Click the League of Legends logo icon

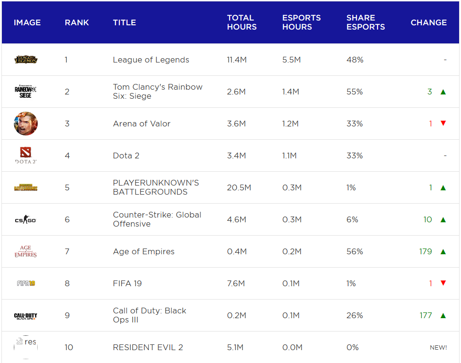pos(26,60)
